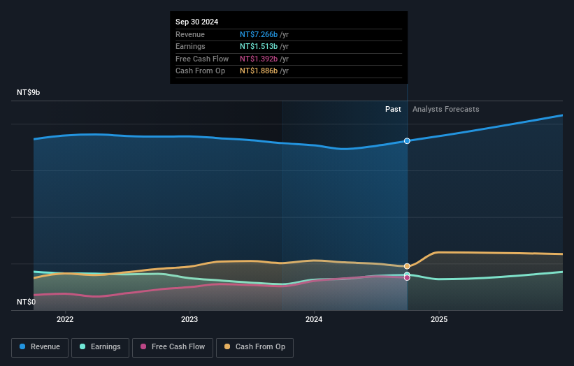Click the Analysts Forecasts label

[x=445, y=109]
